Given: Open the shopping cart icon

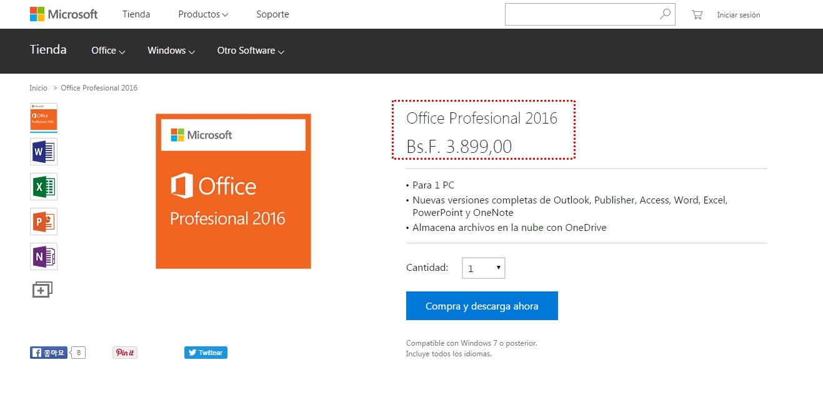Looking at the screenshot, I should 697,15.
